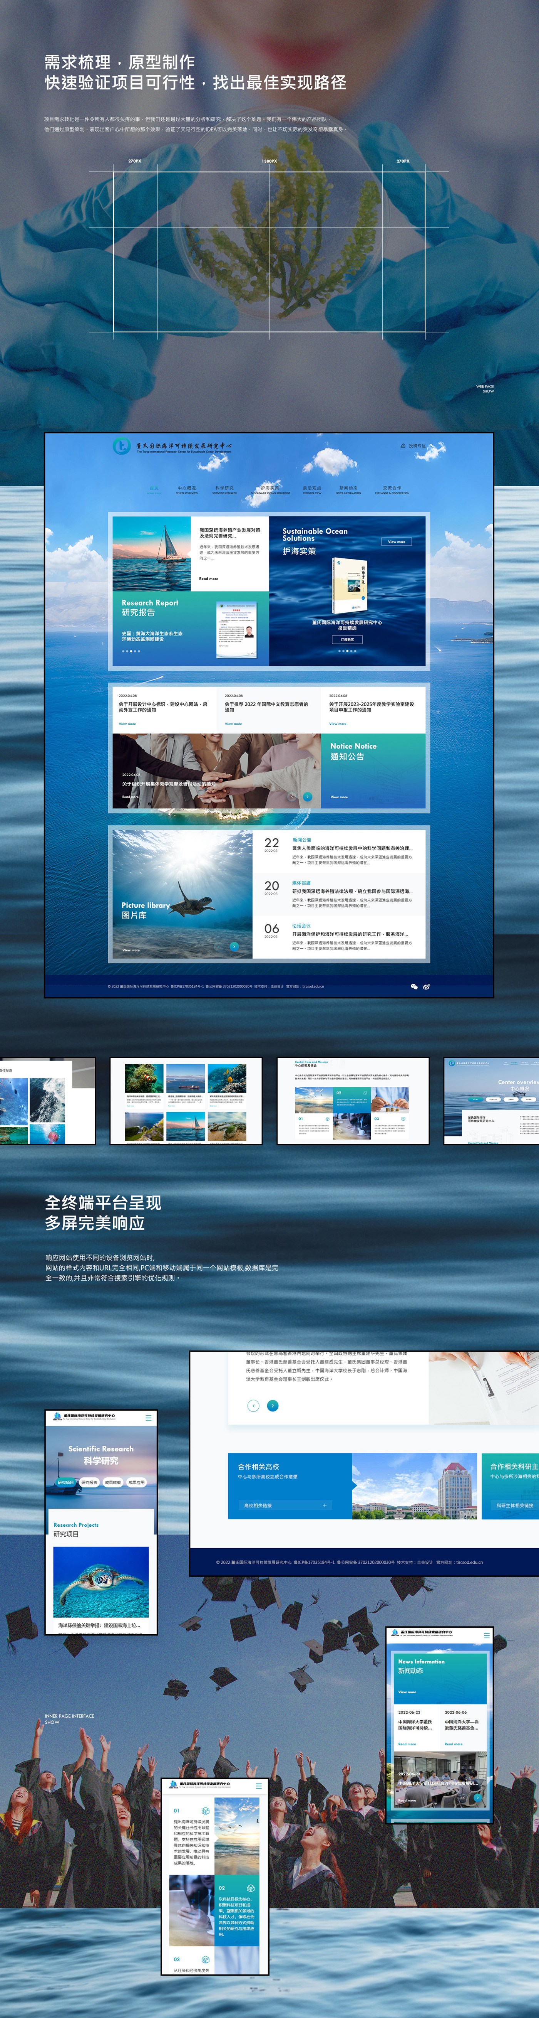Click the next circle arrow on desktop inner page
The width and height of the screenshot is (539, 2018).
pyautogui.click(x=272, y=1405)
